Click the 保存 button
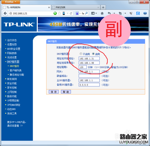150x146 pixels. [54, 92]
